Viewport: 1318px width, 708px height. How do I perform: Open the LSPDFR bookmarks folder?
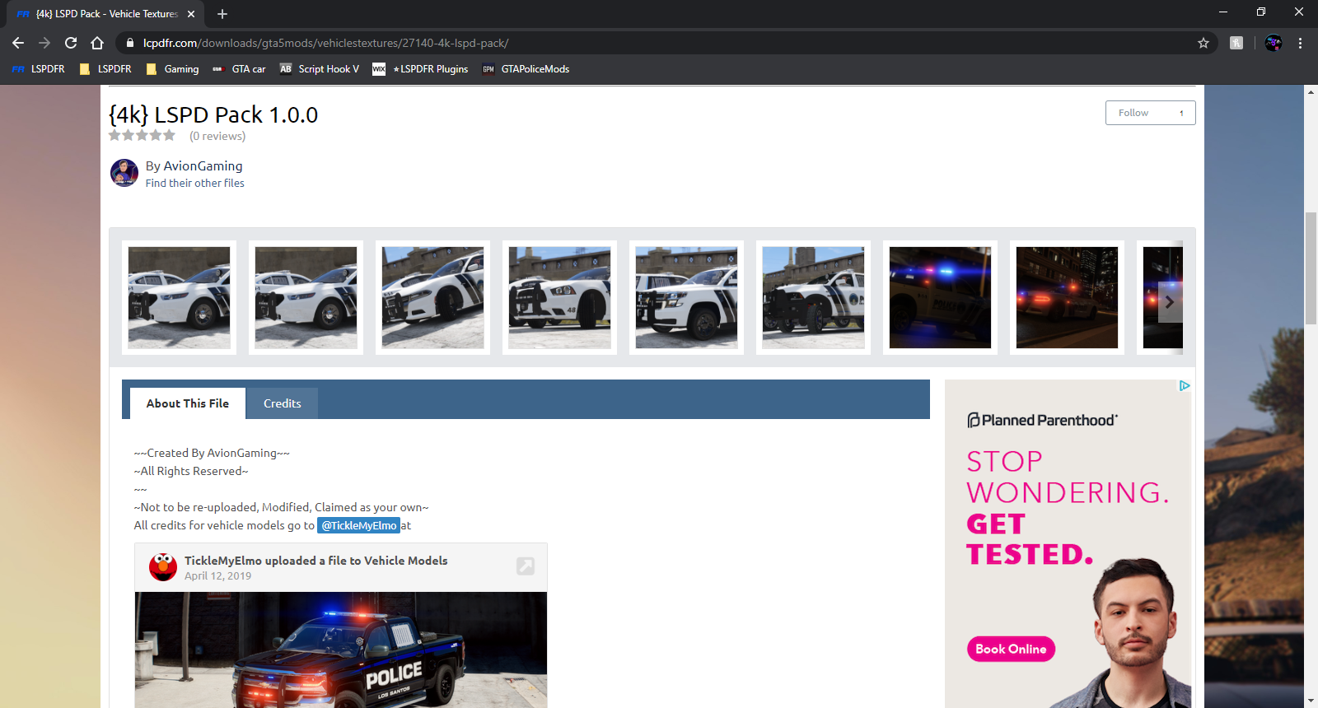105,69
